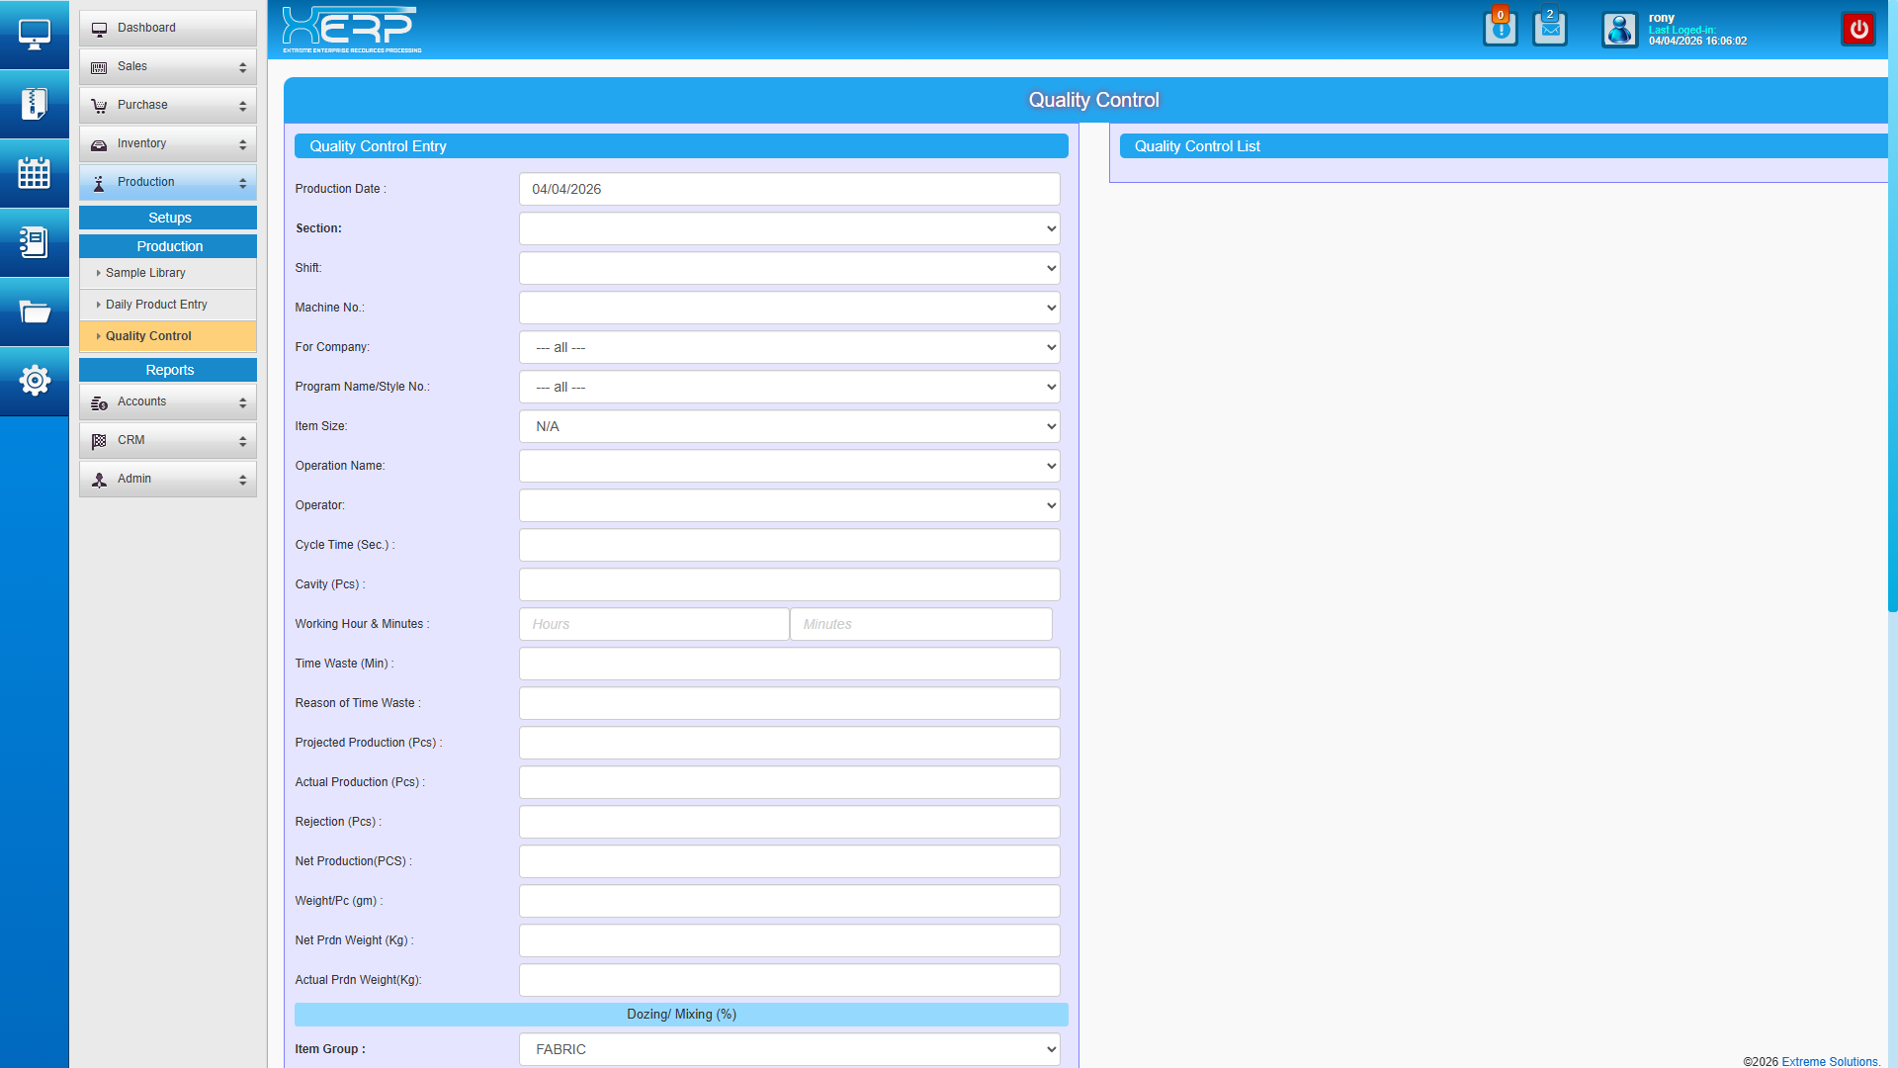Open the Extreme Solutions footer link
The height and width of the screenshot is (1068, 1898).
click(1830, 1061)
